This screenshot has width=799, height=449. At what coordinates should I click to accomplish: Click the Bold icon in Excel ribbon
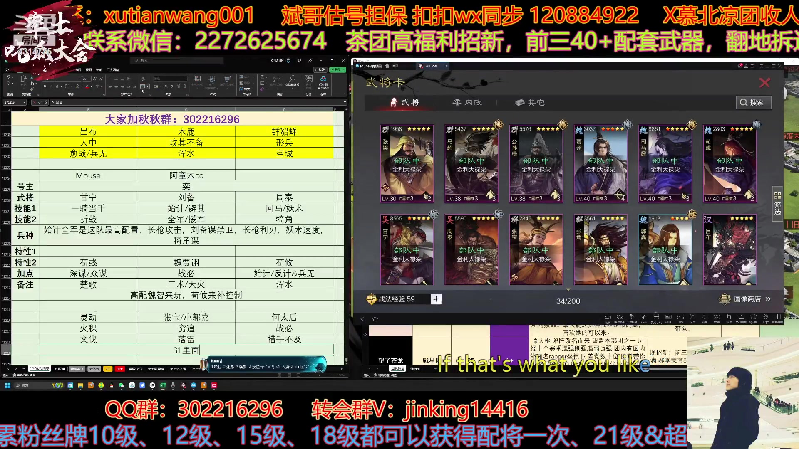coord(45,86)
